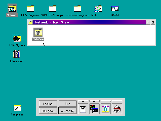Screen dimensions: 161x121
Task: Select the OS/2 System icon
Action: pos(17,38)
